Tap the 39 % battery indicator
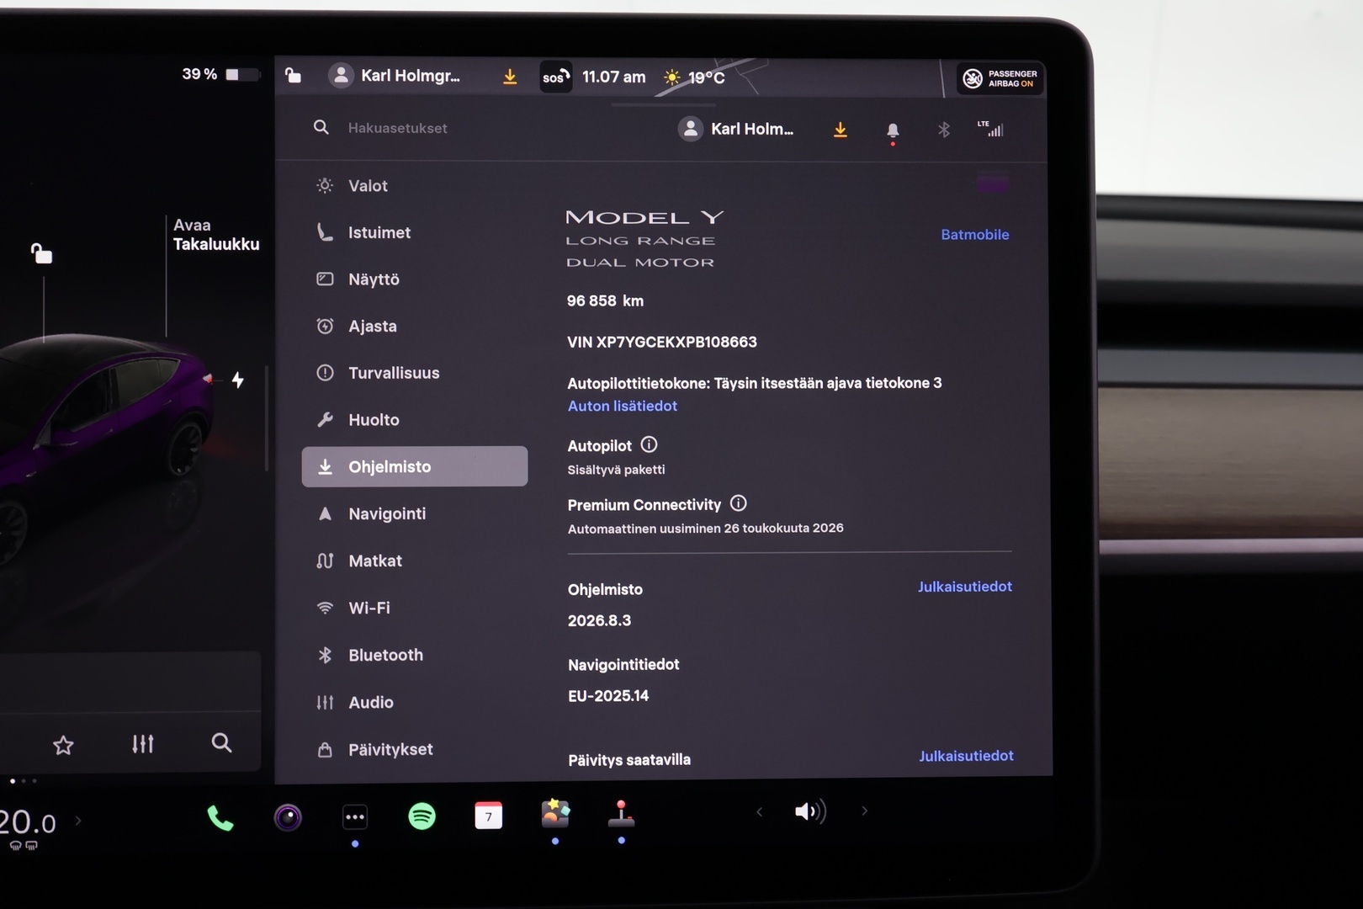This screenshot has height=909, width=1363. point(220,75)
